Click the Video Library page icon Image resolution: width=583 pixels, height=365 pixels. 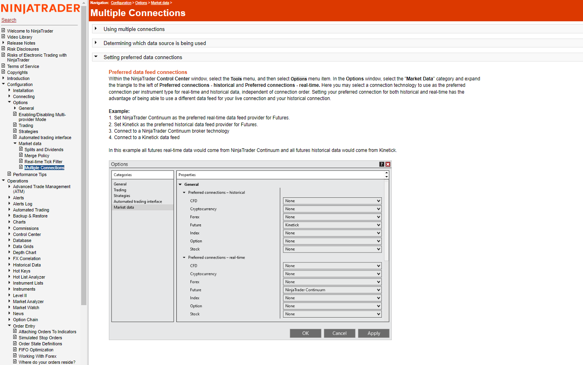coord(3,37)
